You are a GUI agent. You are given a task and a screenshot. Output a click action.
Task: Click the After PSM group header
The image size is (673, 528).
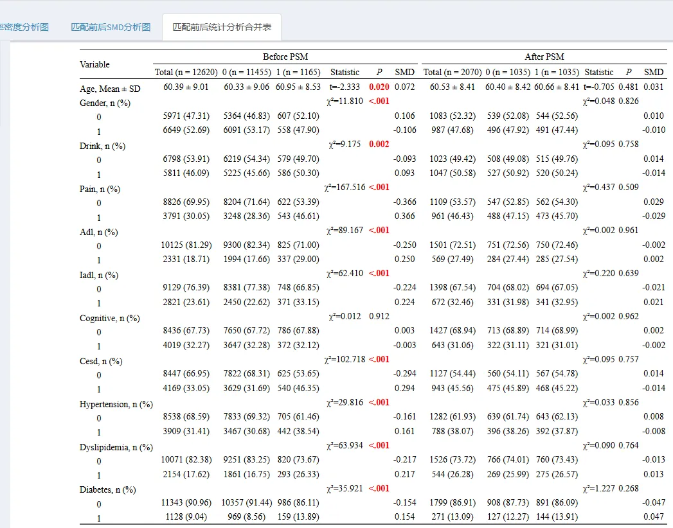[x=544, y=57]
